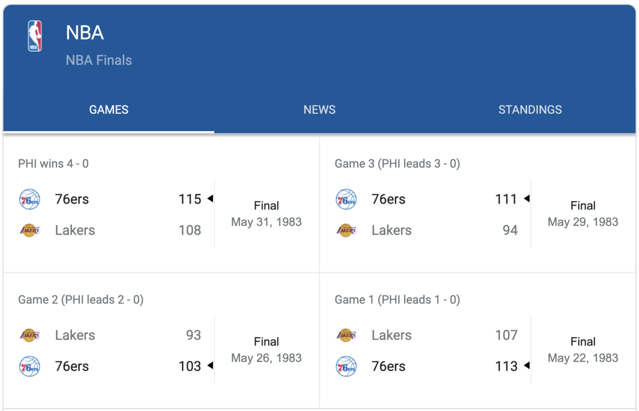The width and height of the screenshot is (639, 411).
Task: Click the winner arrow beside score 115
Action: pyautogui.click(x=210, y=199)
